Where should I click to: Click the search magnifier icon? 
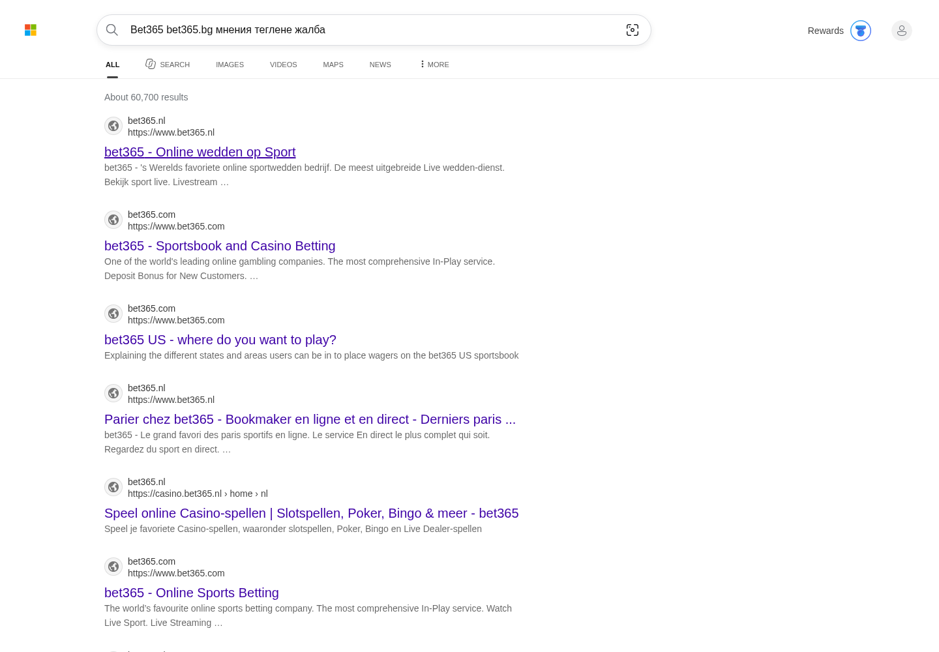pyautogui.click(x=112, y=30)
